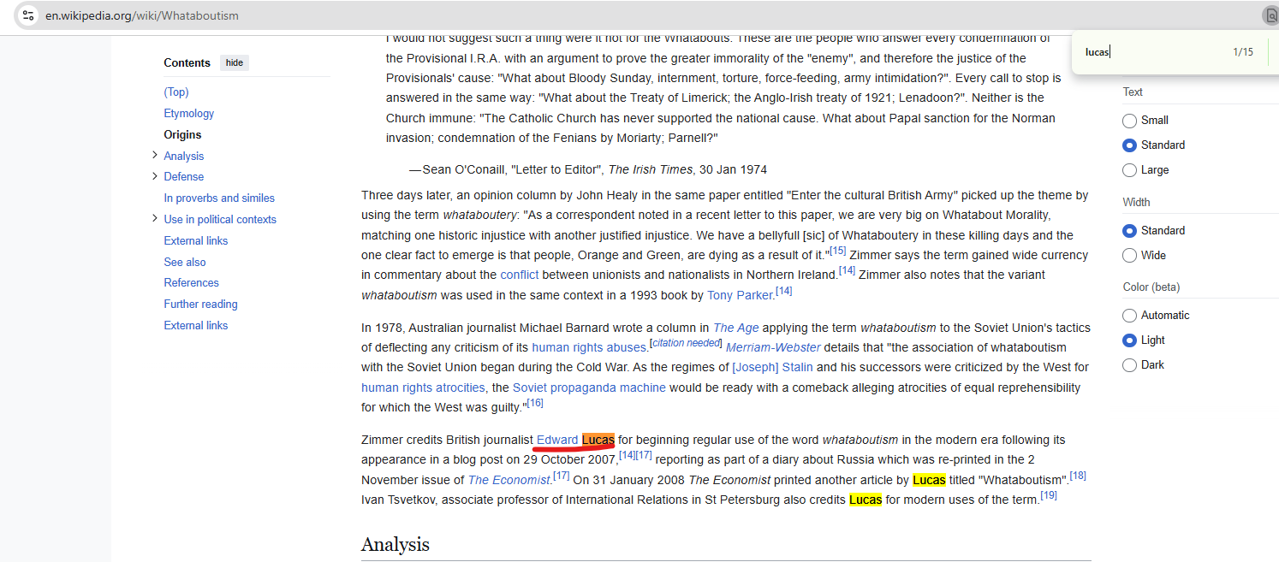Expand the Defense section in Contents
The height and width of the screenshot is (562, 1279).
coord(155,176)
